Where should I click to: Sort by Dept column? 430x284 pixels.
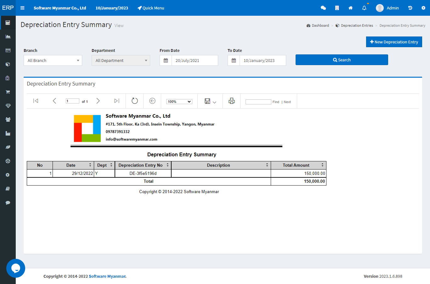[x=111, y=165]
